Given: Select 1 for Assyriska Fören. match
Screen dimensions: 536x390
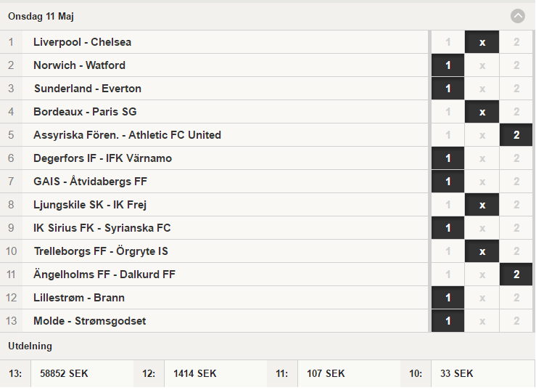Looking at the screenshot, I should 448,135.
